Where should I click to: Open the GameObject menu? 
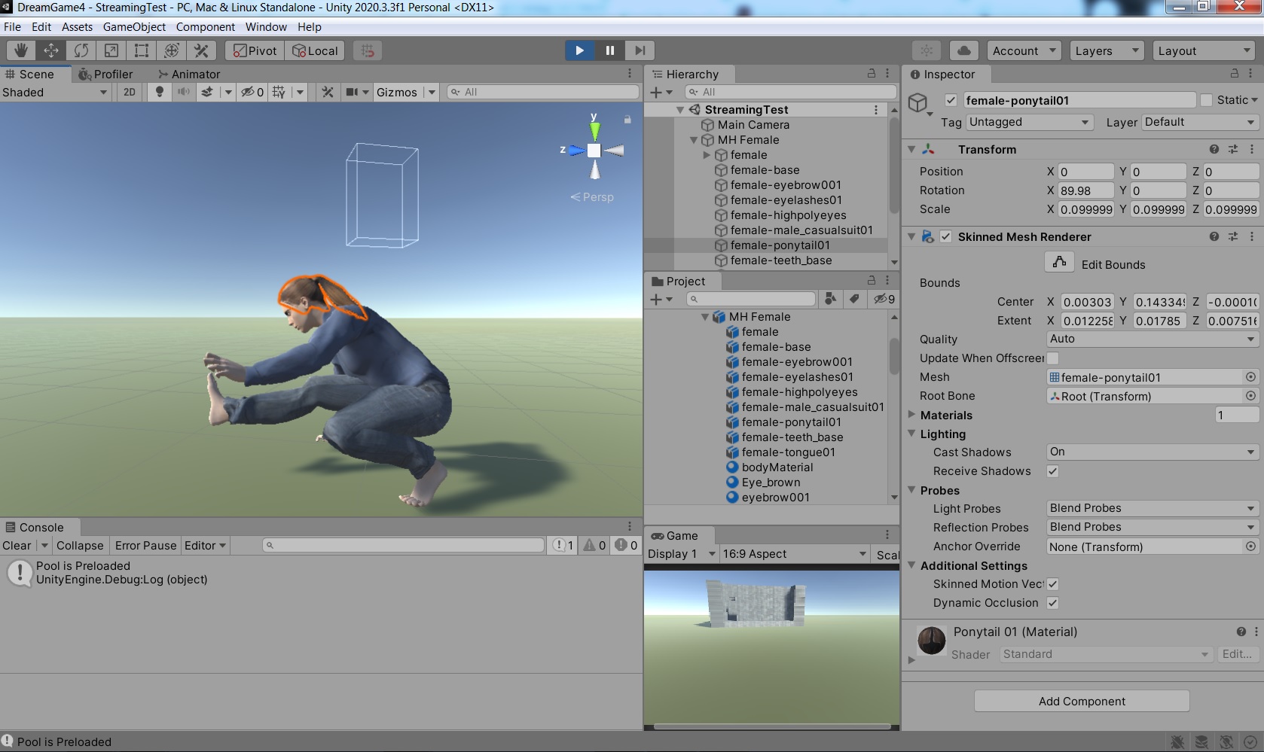pos(134,27)
